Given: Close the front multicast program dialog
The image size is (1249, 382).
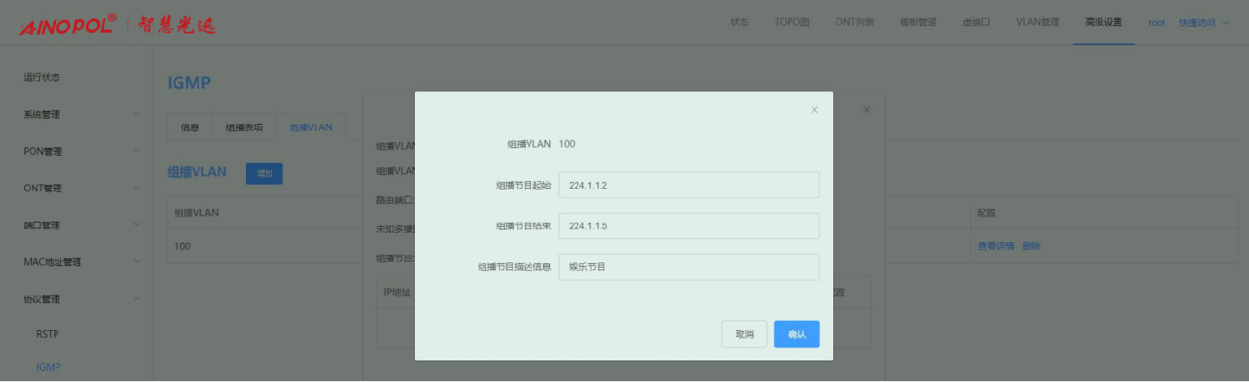Looking at the screenshot, I should pos(814,110).
